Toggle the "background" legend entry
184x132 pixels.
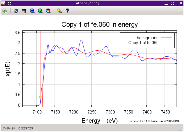(x=147, y=38)
